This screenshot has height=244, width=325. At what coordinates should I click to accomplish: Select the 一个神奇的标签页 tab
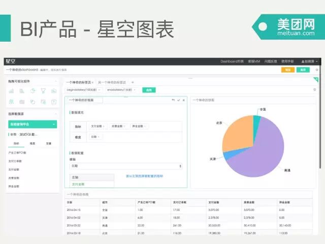(x=79, y=82)
